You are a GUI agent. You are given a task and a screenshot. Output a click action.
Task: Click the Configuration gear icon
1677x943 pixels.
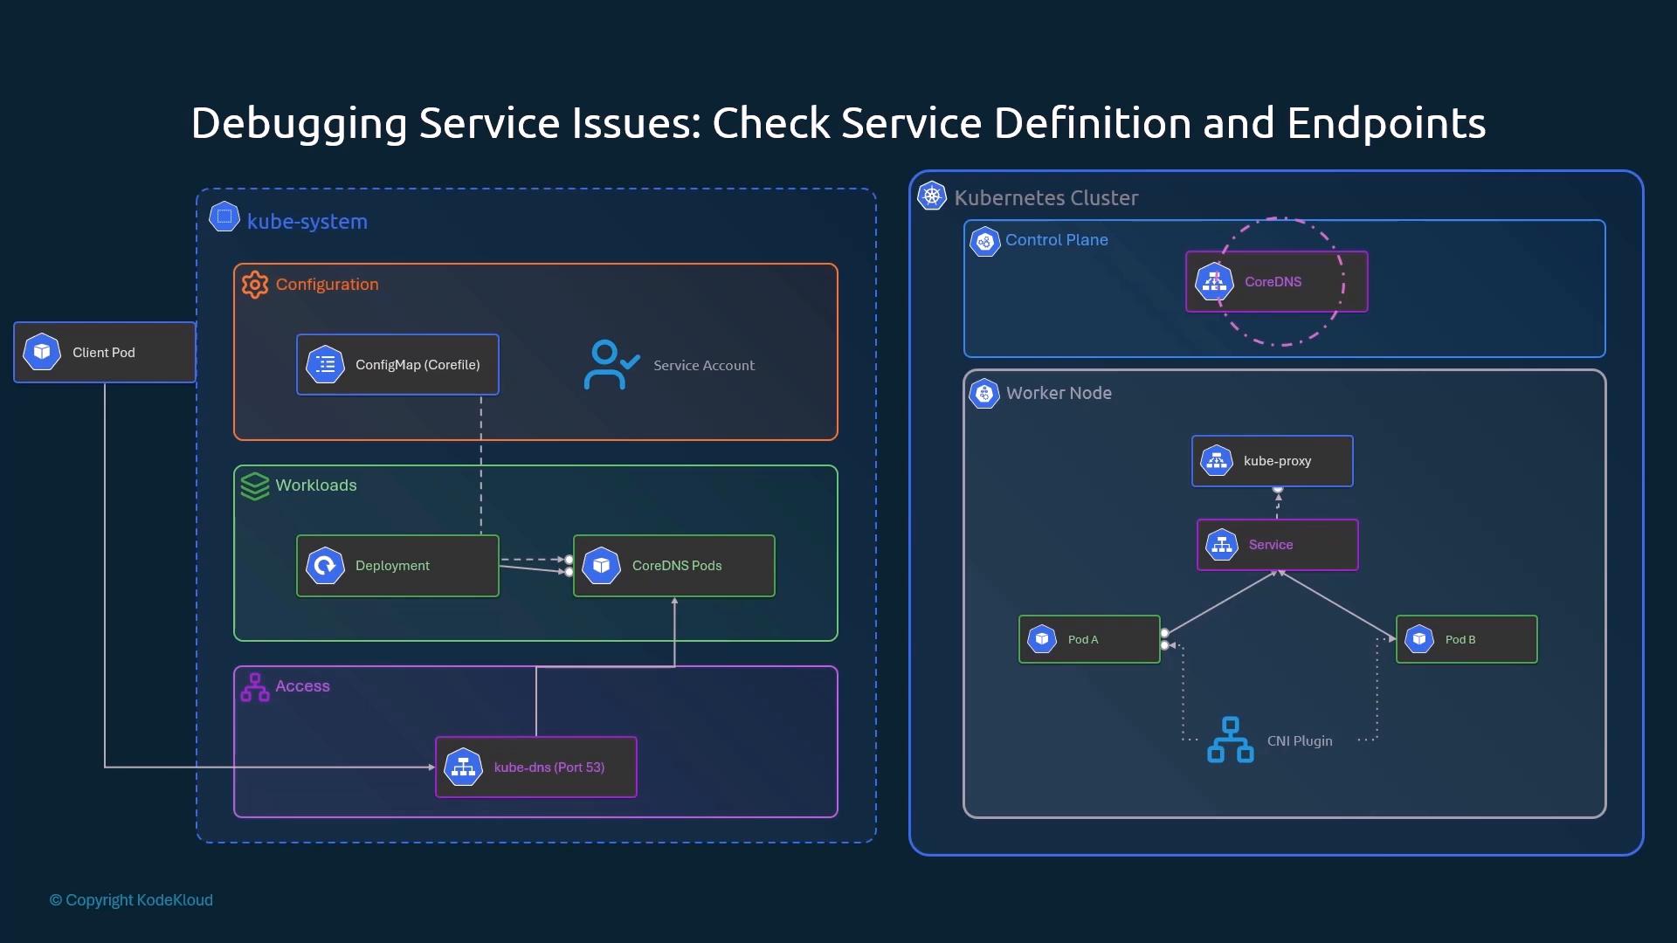(255, 285)
